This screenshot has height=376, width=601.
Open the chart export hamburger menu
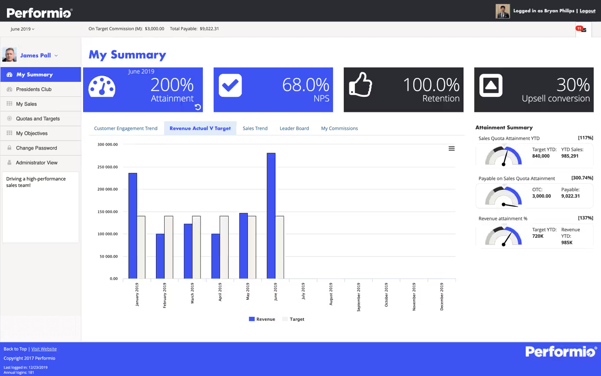pos(451,148)
